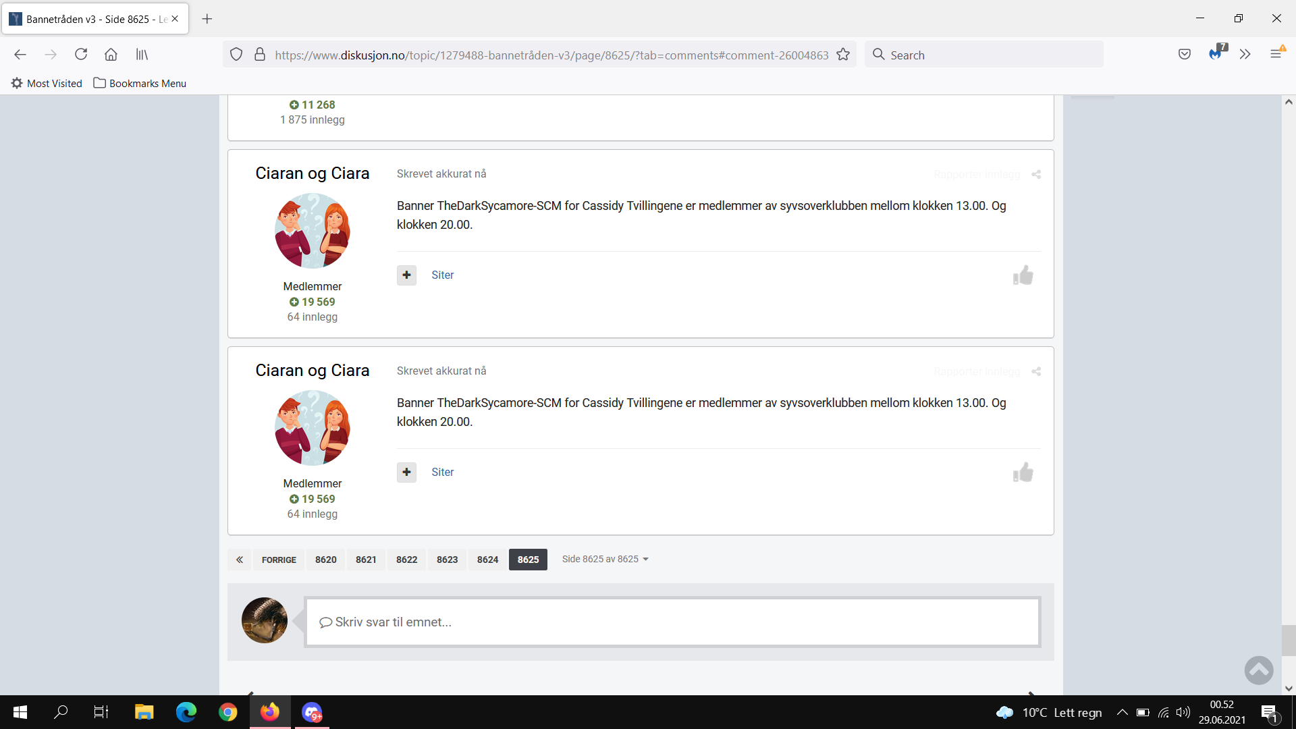1296x729 pixels.
Task: Reload the current page
Action: point(81,55)
